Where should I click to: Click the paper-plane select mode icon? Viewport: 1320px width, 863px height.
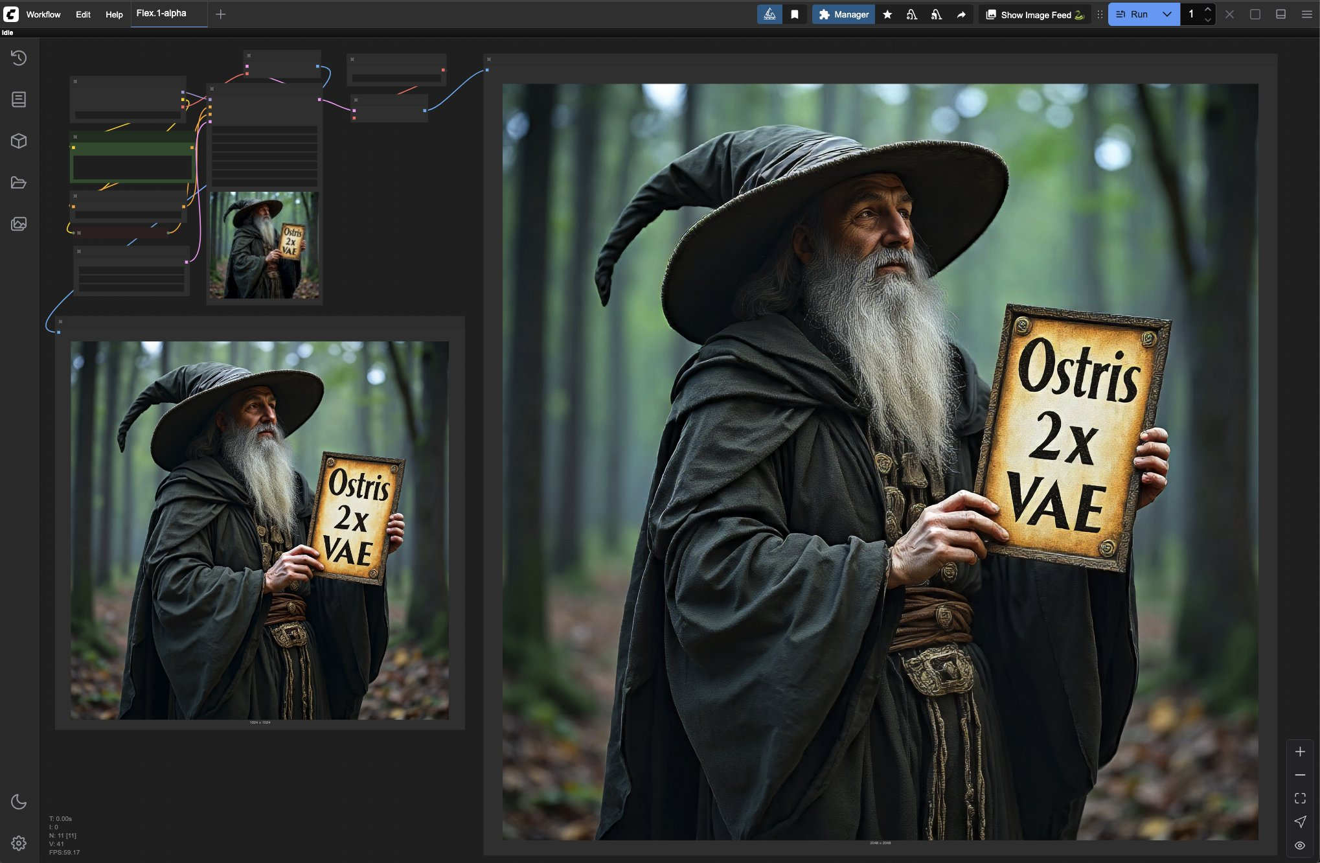tap(1300, 822)
